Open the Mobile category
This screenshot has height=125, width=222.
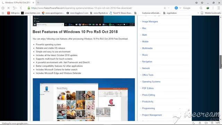[x=145, y=42]
